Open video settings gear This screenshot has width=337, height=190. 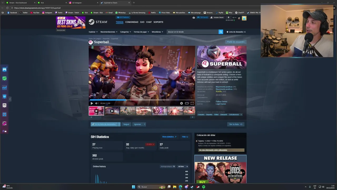click(x=181, y=103)
